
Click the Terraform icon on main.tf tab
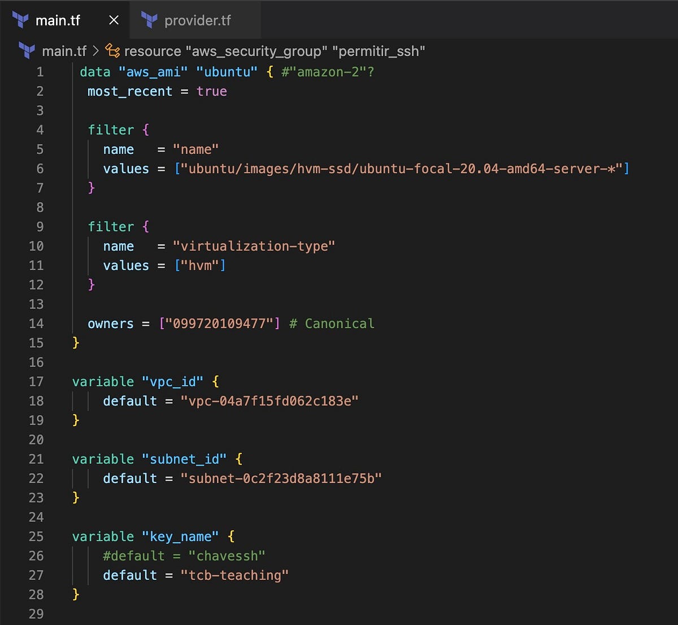point(20,20)
